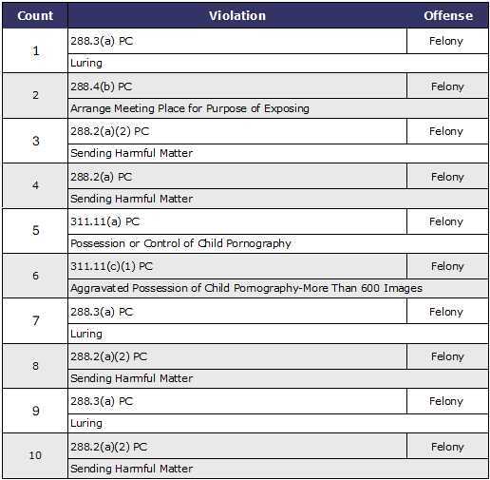Click Felony cell in count 9 row
The image size is (490, 480).
pos(447,401)
